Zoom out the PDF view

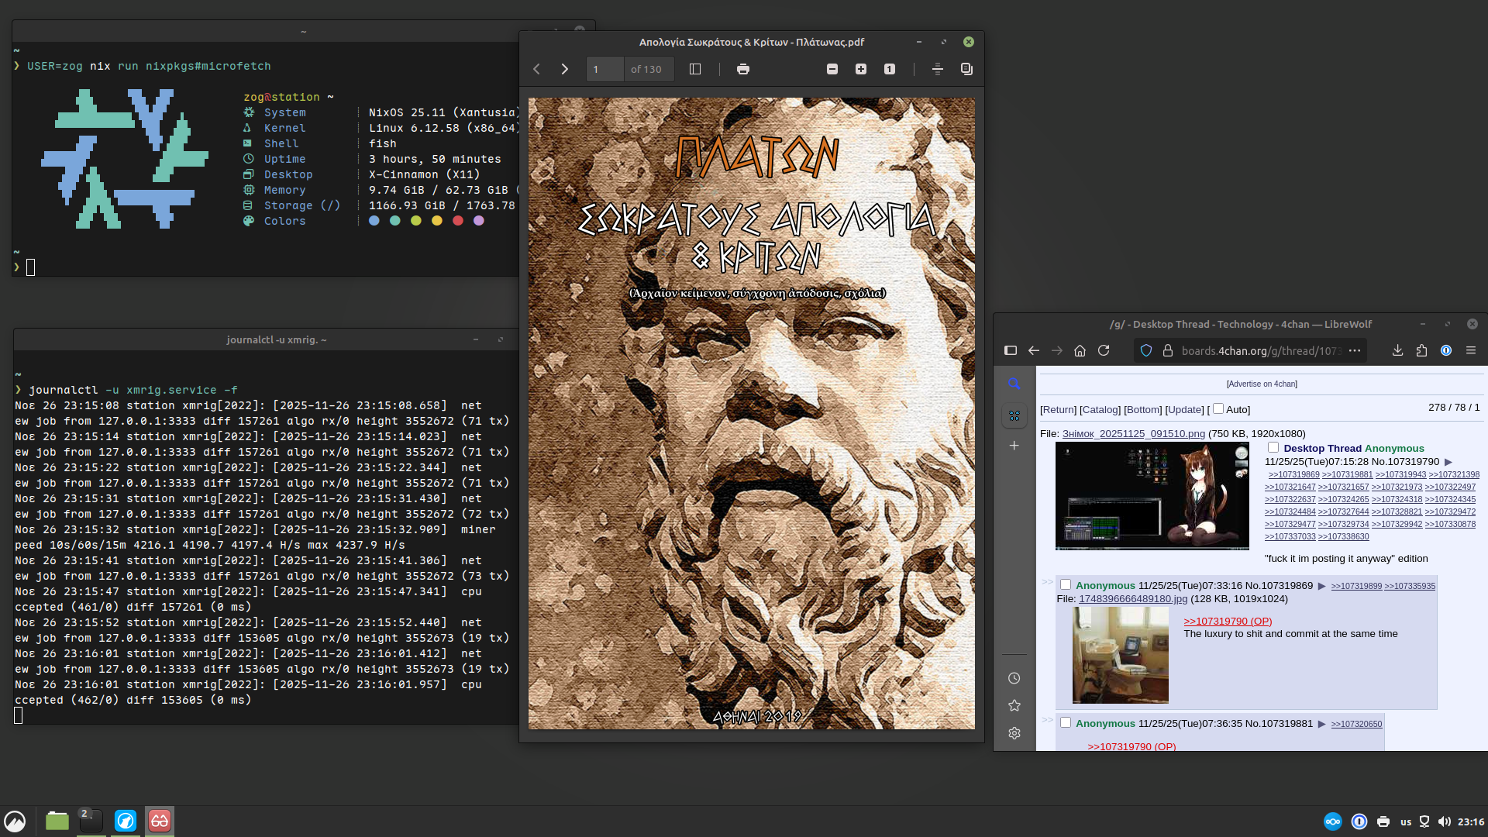(x=832, y=69)
